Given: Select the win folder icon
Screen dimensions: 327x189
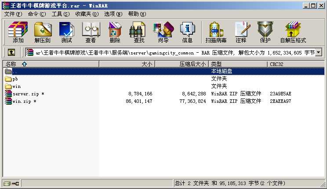Looking at the screenshot, I should click(x=8, y=86).
